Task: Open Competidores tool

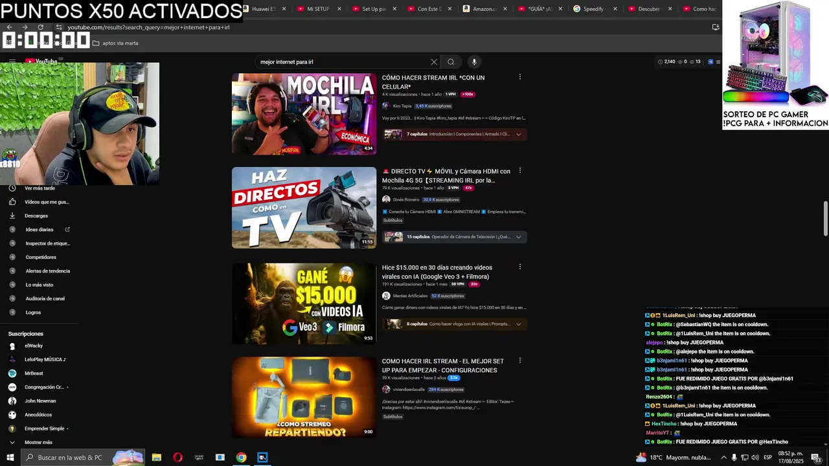Action: (39, 257)
